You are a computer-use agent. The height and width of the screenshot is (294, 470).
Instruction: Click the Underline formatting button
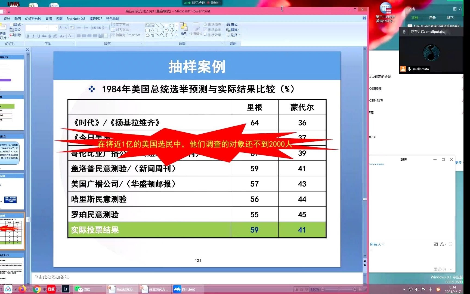click(x=39, y=36)
